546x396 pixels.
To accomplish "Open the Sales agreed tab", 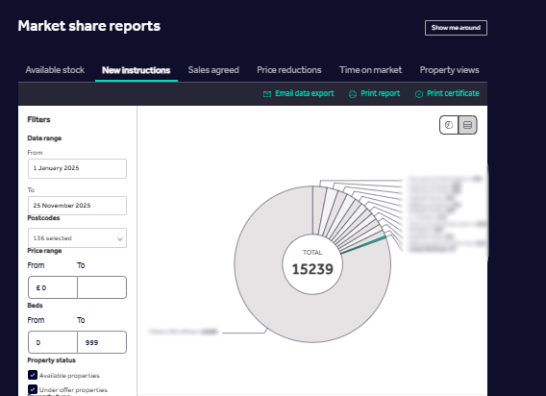I will (x=213, y=70).
